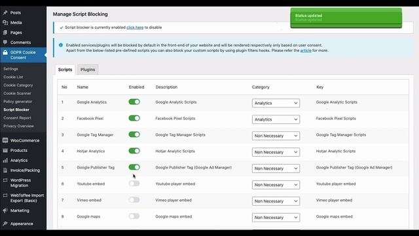Open Cookie Scanner submenu item
Viewport: 419px width, 236px height.
(18, 93)
